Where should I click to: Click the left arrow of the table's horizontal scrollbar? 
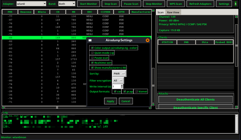(3, 108)
